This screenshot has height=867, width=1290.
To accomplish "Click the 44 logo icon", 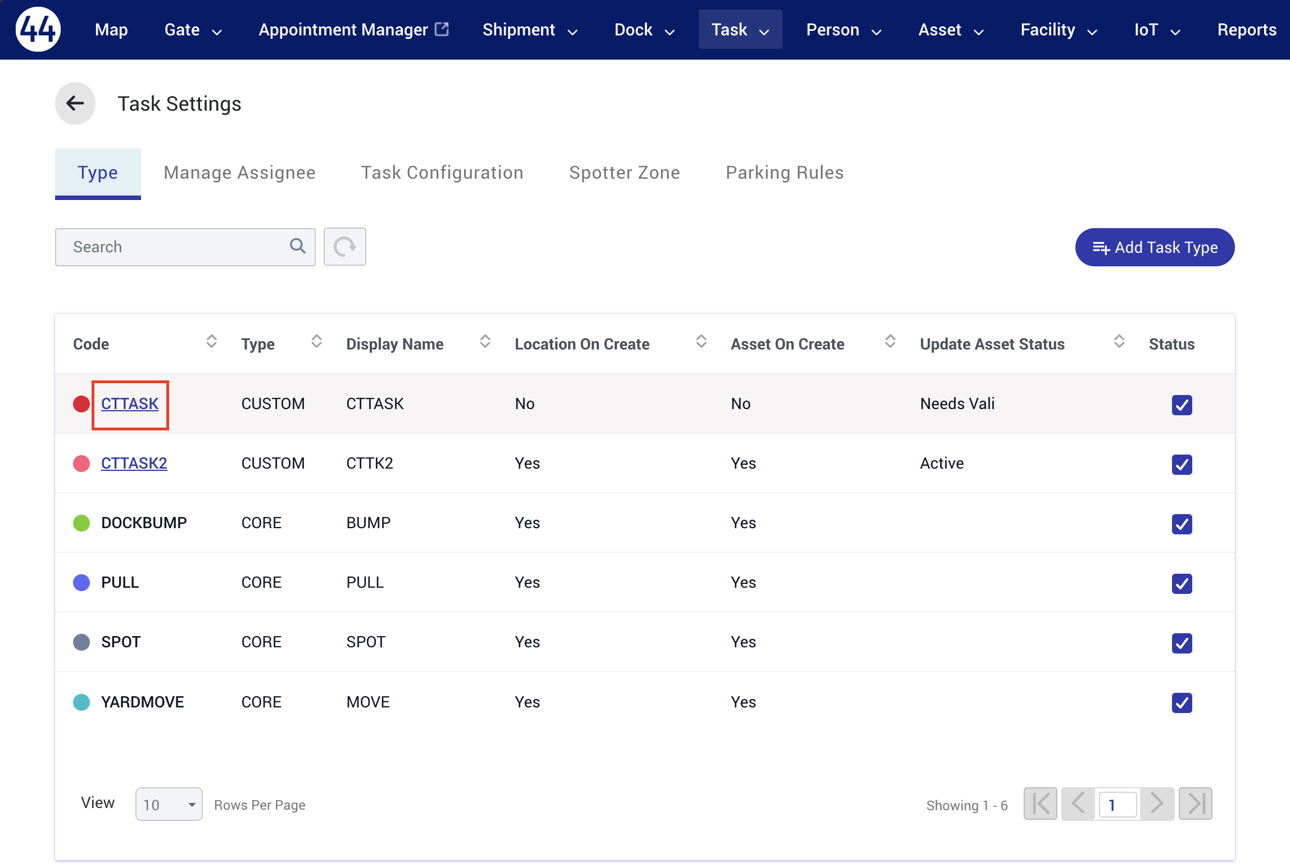I will tap(38, 29).
